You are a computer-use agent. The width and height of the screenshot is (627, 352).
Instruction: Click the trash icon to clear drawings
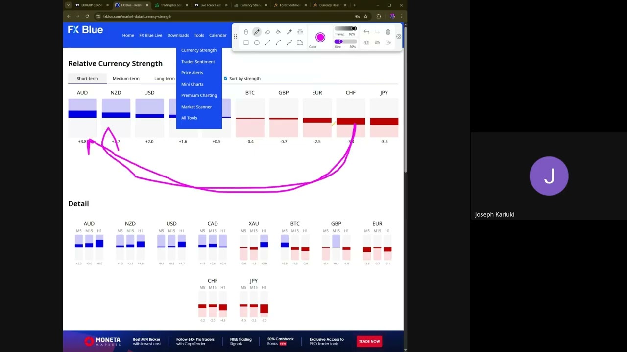388,32
